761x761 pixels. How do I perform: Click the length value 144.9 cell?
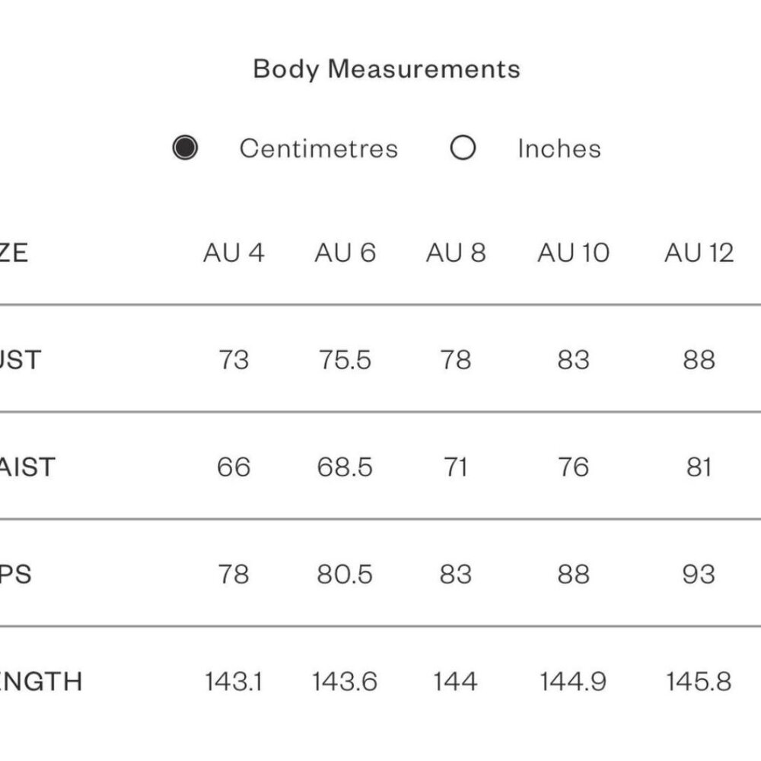point(573,681)
